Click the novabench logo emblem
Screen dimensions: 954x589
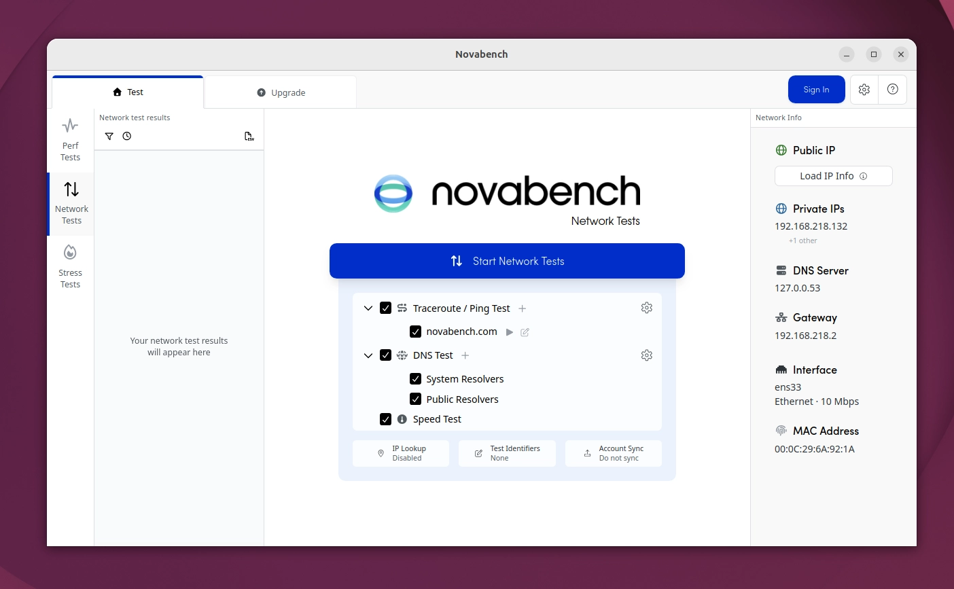pos(393,194)
